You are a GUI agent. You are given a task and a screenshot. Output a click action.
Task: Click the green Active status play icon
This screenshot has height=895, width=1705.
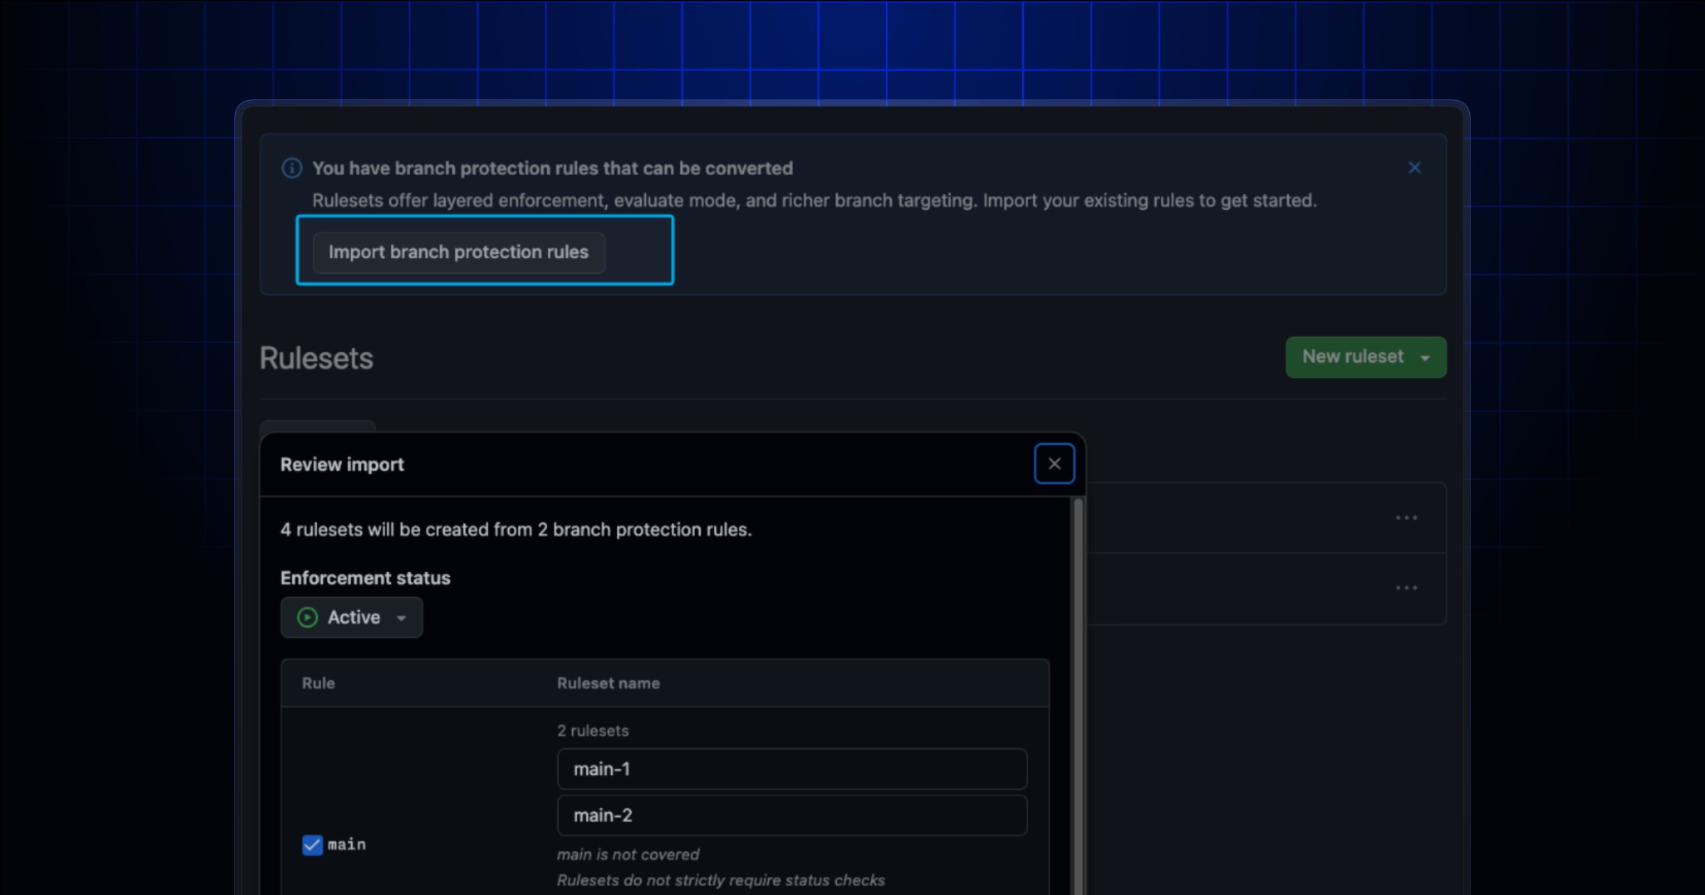tap(307, 617)
